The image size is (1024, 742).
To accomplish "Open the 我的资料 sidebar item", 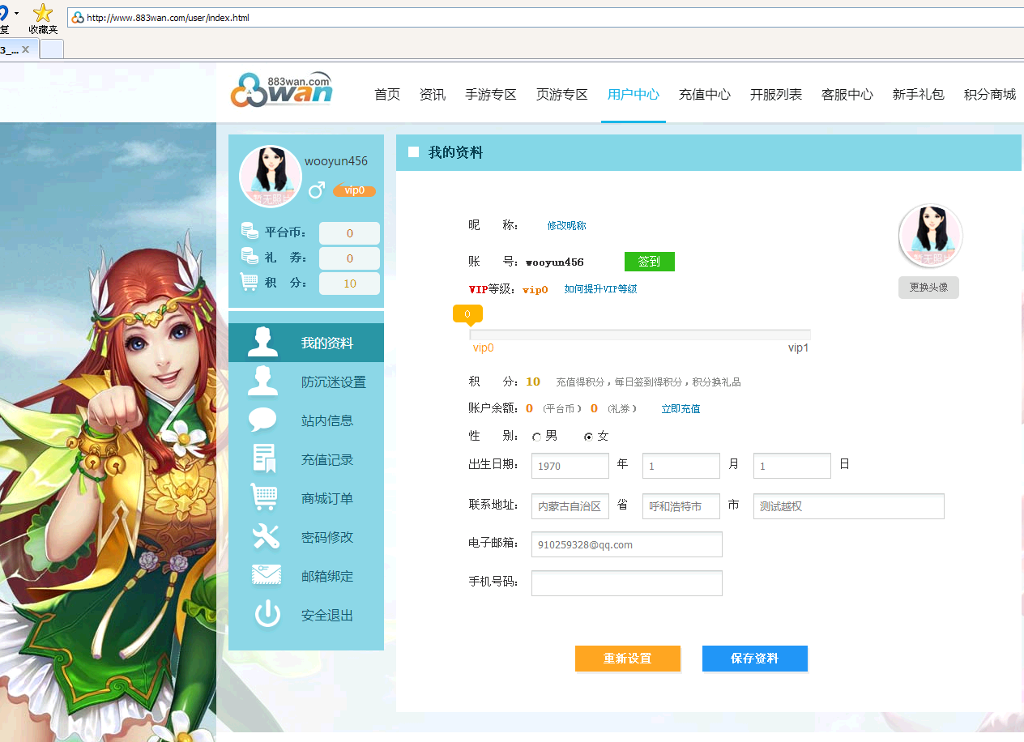I will [306, 343].
